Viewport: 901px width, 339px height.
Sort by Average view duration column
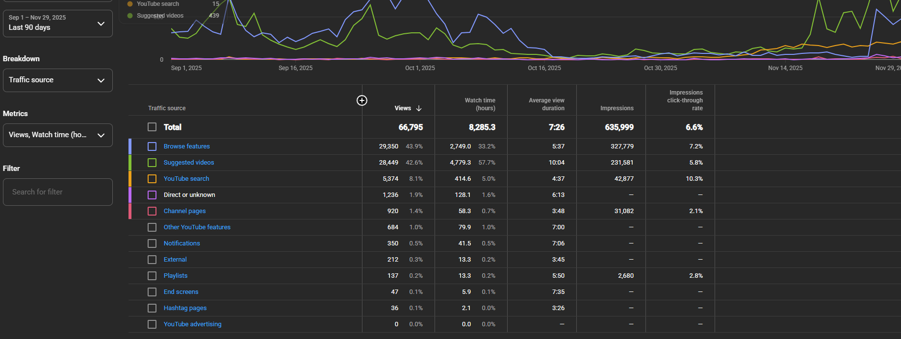pyautogui.click(x=546, y=104)
